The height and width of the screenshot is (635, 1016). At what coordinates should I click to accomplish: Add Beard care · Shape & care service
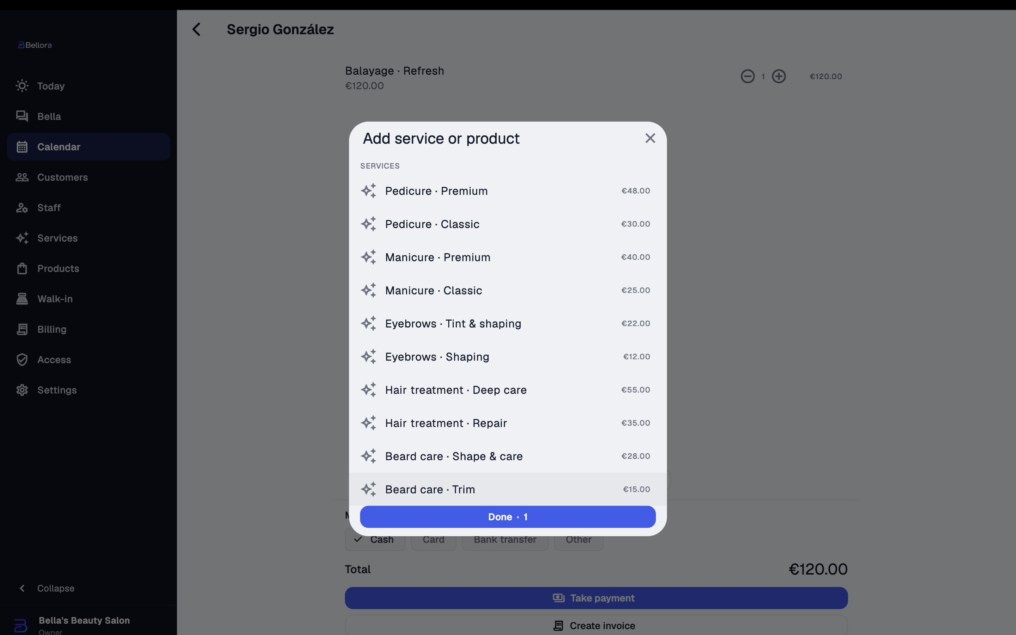tap(508, 456)
